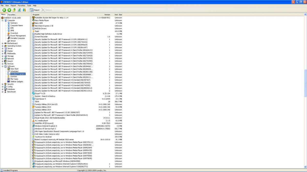
Task: Click the scrollbar up arrow
Action: pos(305,15)
